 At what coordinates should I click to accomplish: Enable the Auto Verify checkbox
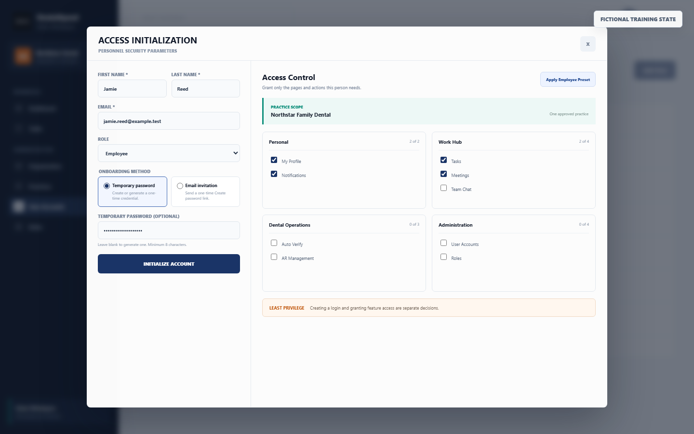pos(274,243)
